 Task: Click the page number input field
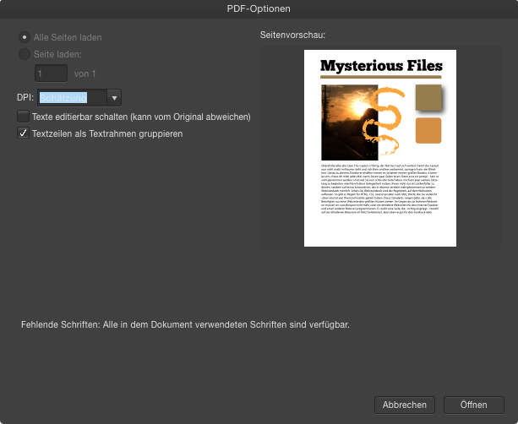pos(51,73)
